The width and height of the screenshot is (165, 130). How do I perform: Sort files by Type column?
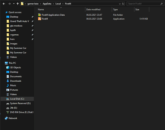click(x=116, y=10)
